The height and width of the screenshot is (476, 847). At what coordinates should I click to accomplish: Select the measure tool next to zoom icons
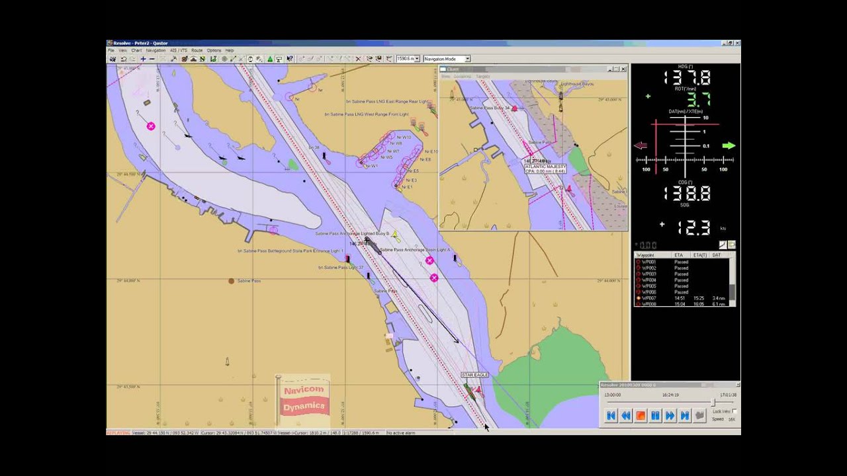click(173, 59)
